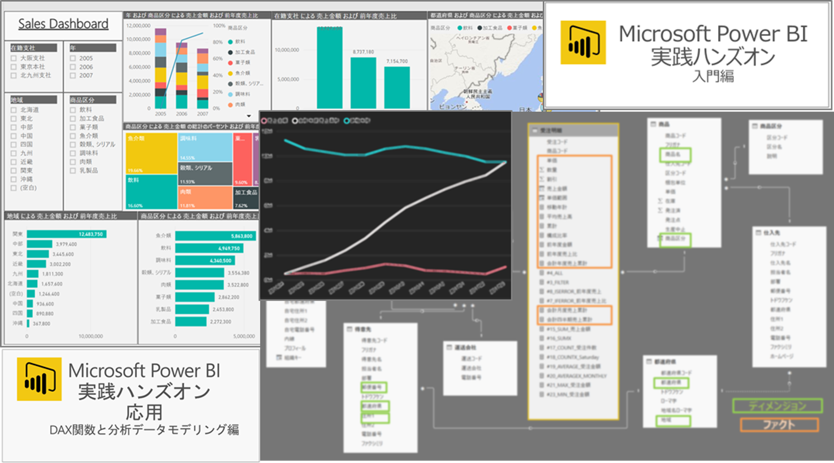Click 飲料 legend dot above the map
Screen dimensions: 834x463
pyautogui.click(x=459, y=28)
